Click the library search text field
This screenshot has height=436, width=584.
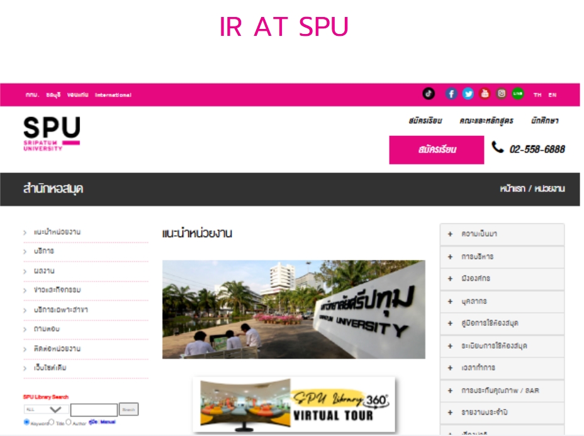click(x=94, y=410)
